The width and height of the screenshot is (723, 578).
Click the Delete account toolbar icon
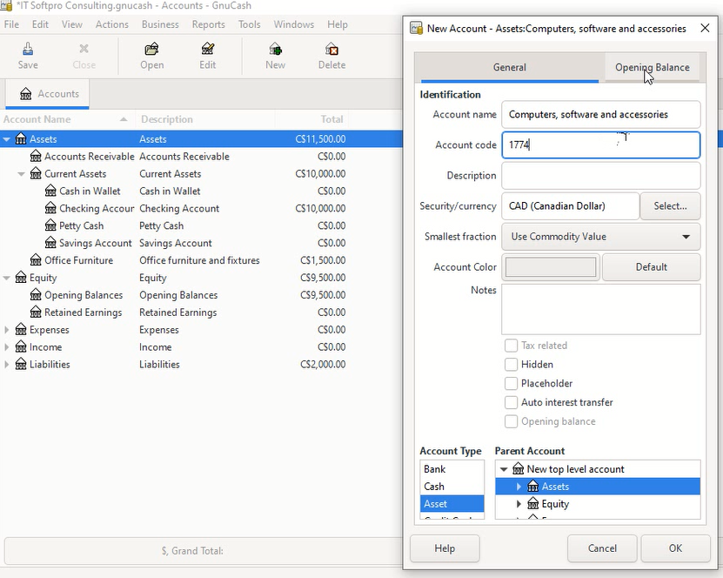(x=331, y=50)
